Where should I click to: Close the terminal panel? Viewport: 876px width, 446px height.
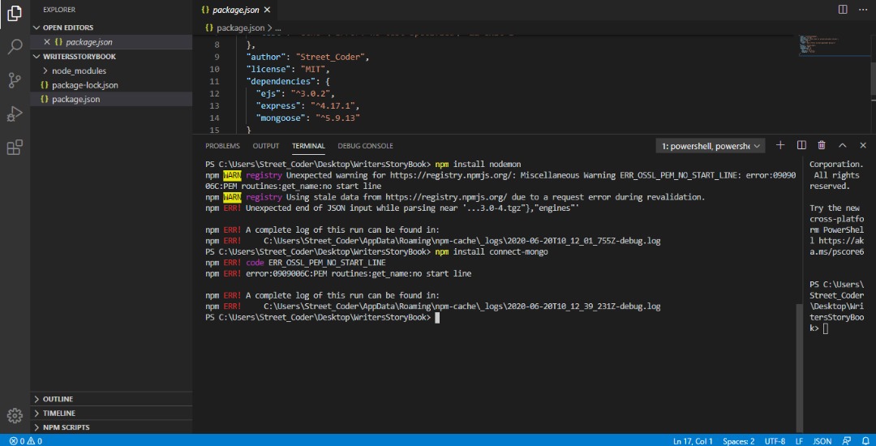pyautogui.click(x=862, y=145)
